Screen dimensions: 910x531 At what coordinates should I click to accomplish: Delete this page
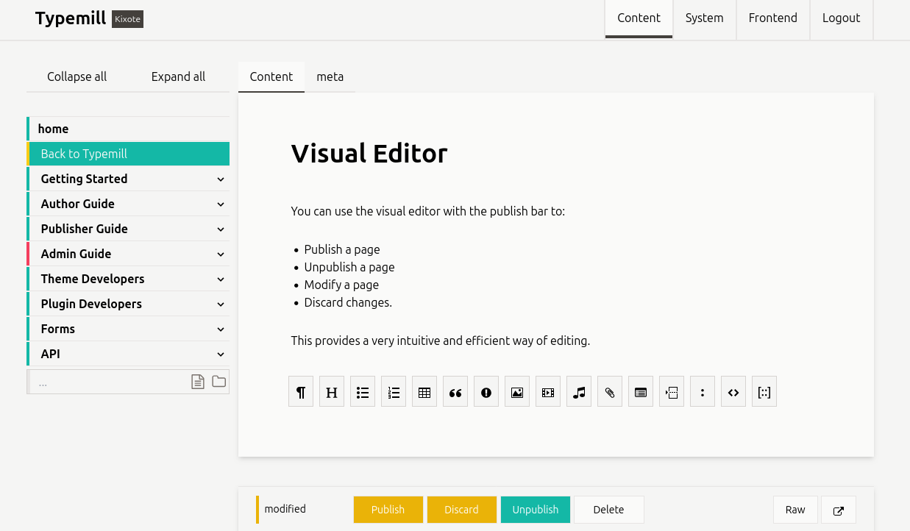608,510
